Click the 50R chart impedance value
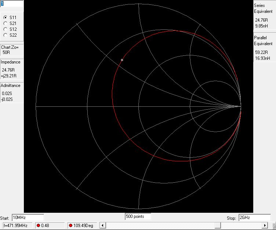 pyautogui.click(x=6, y=52)
